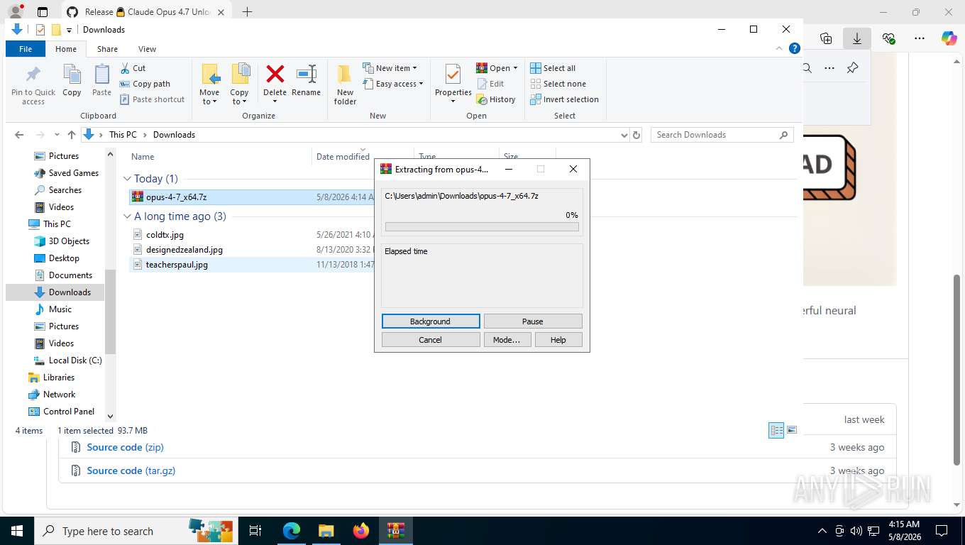Expand the Open button dropdown arrow
This screenshot has height=545, width=965.
(x=515, y=68)
